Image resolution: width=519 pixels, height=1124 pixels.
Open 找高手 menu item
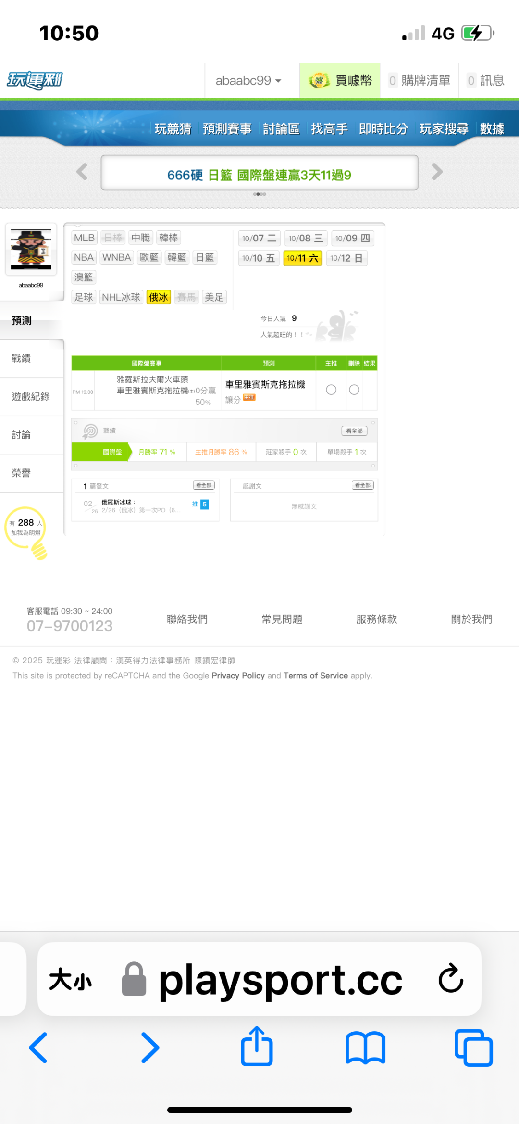click(x=329, y=129)
